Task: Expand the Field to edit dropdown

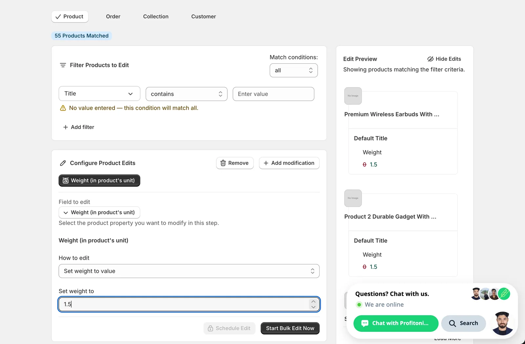Action: (x=99, y=212)
